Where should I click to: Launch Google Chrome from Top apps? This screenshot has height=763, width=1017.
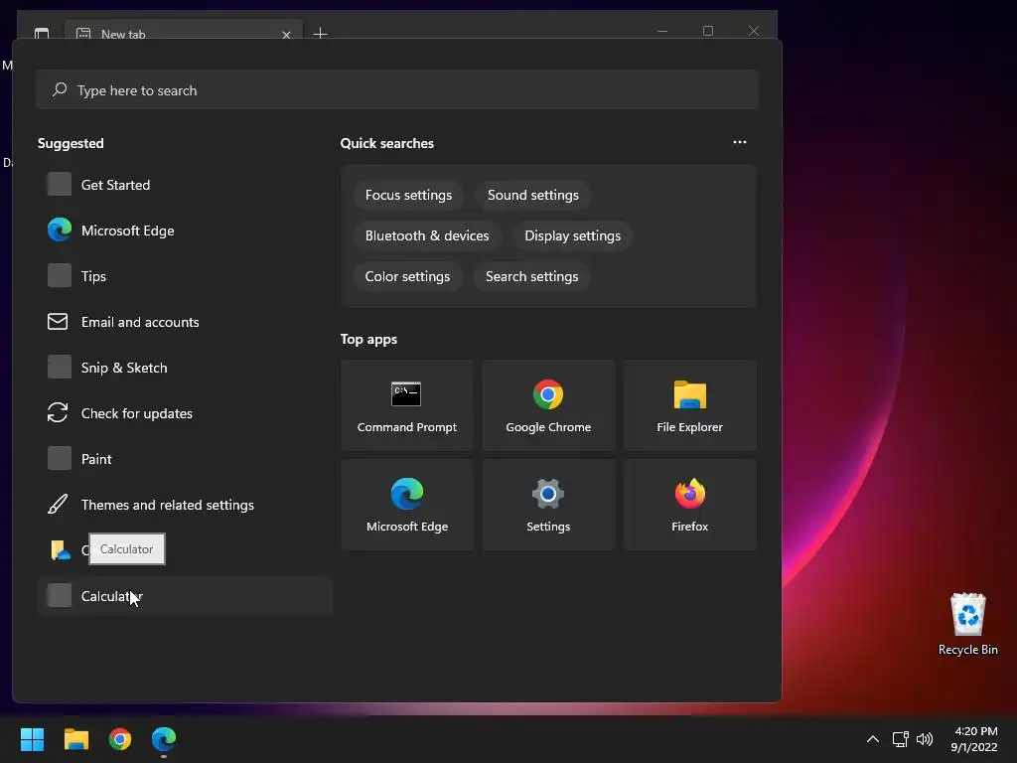point(548,405)
